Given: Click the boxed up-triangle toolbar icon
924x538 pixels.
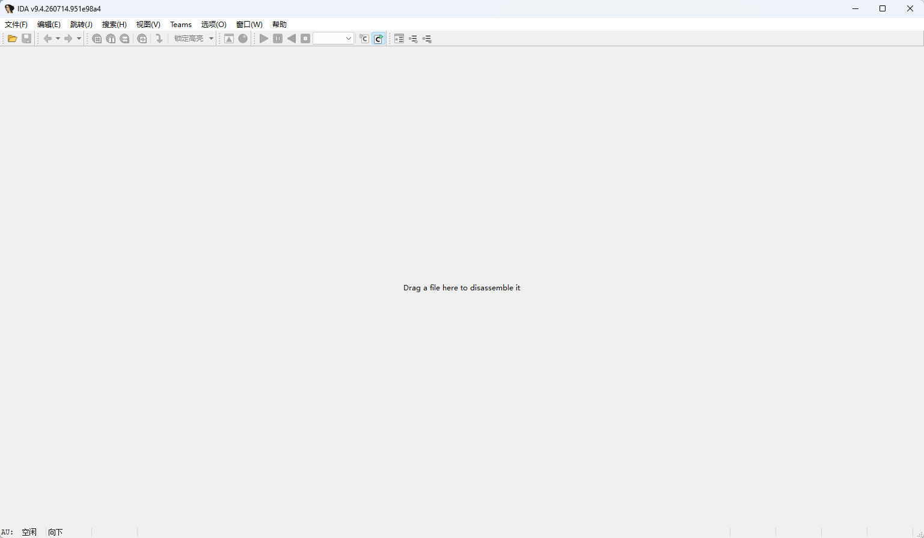Looking at the screenshot, I should (229, 38).
